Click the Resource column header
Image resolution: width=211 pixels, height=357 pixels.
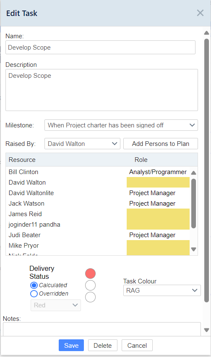22,160
